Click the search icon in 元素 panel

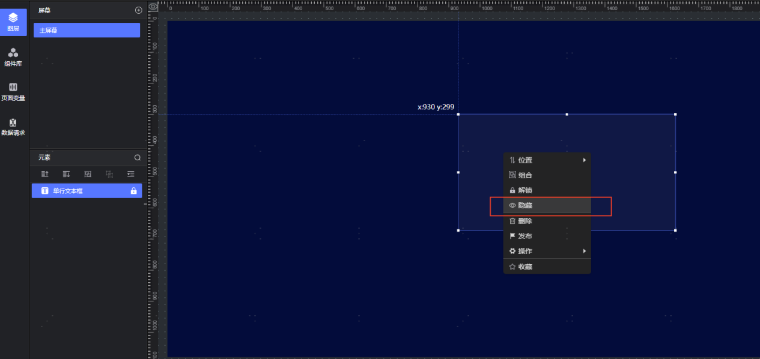tap(138, 157)
